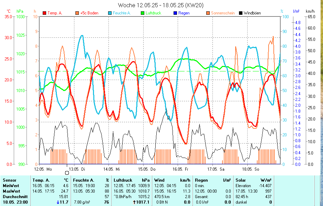Click the black up arrow beside 1017.1
This screenshot has height=206, width=323.
coord(134,202)
